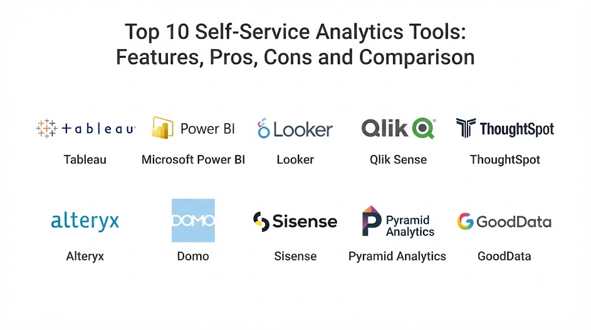Select the ThoughtSpot caption
The height and width of the screenshot is (330, 591).
pos(504,160)
